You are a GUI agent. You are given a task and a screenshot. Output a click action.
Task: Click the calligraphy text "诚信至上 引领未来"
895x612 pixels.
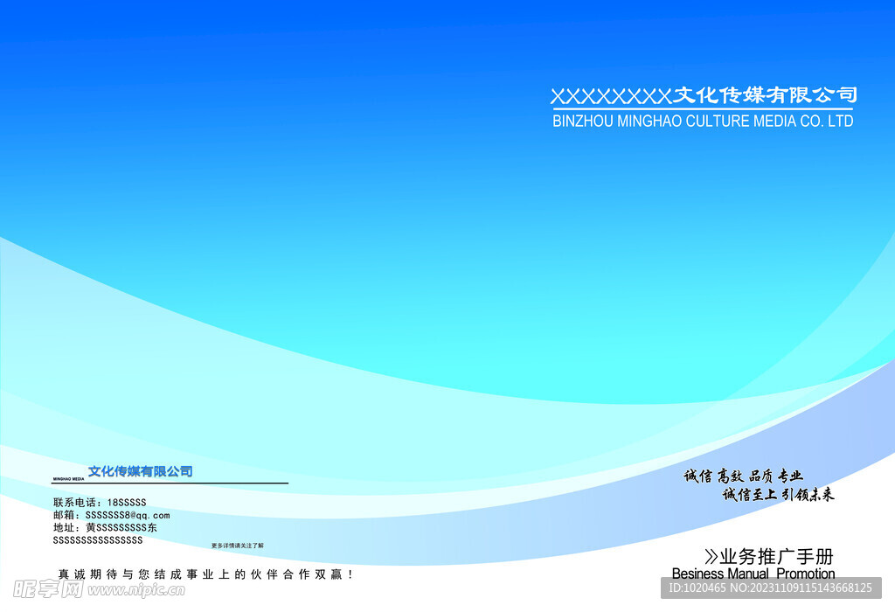[x=778, y=494]
